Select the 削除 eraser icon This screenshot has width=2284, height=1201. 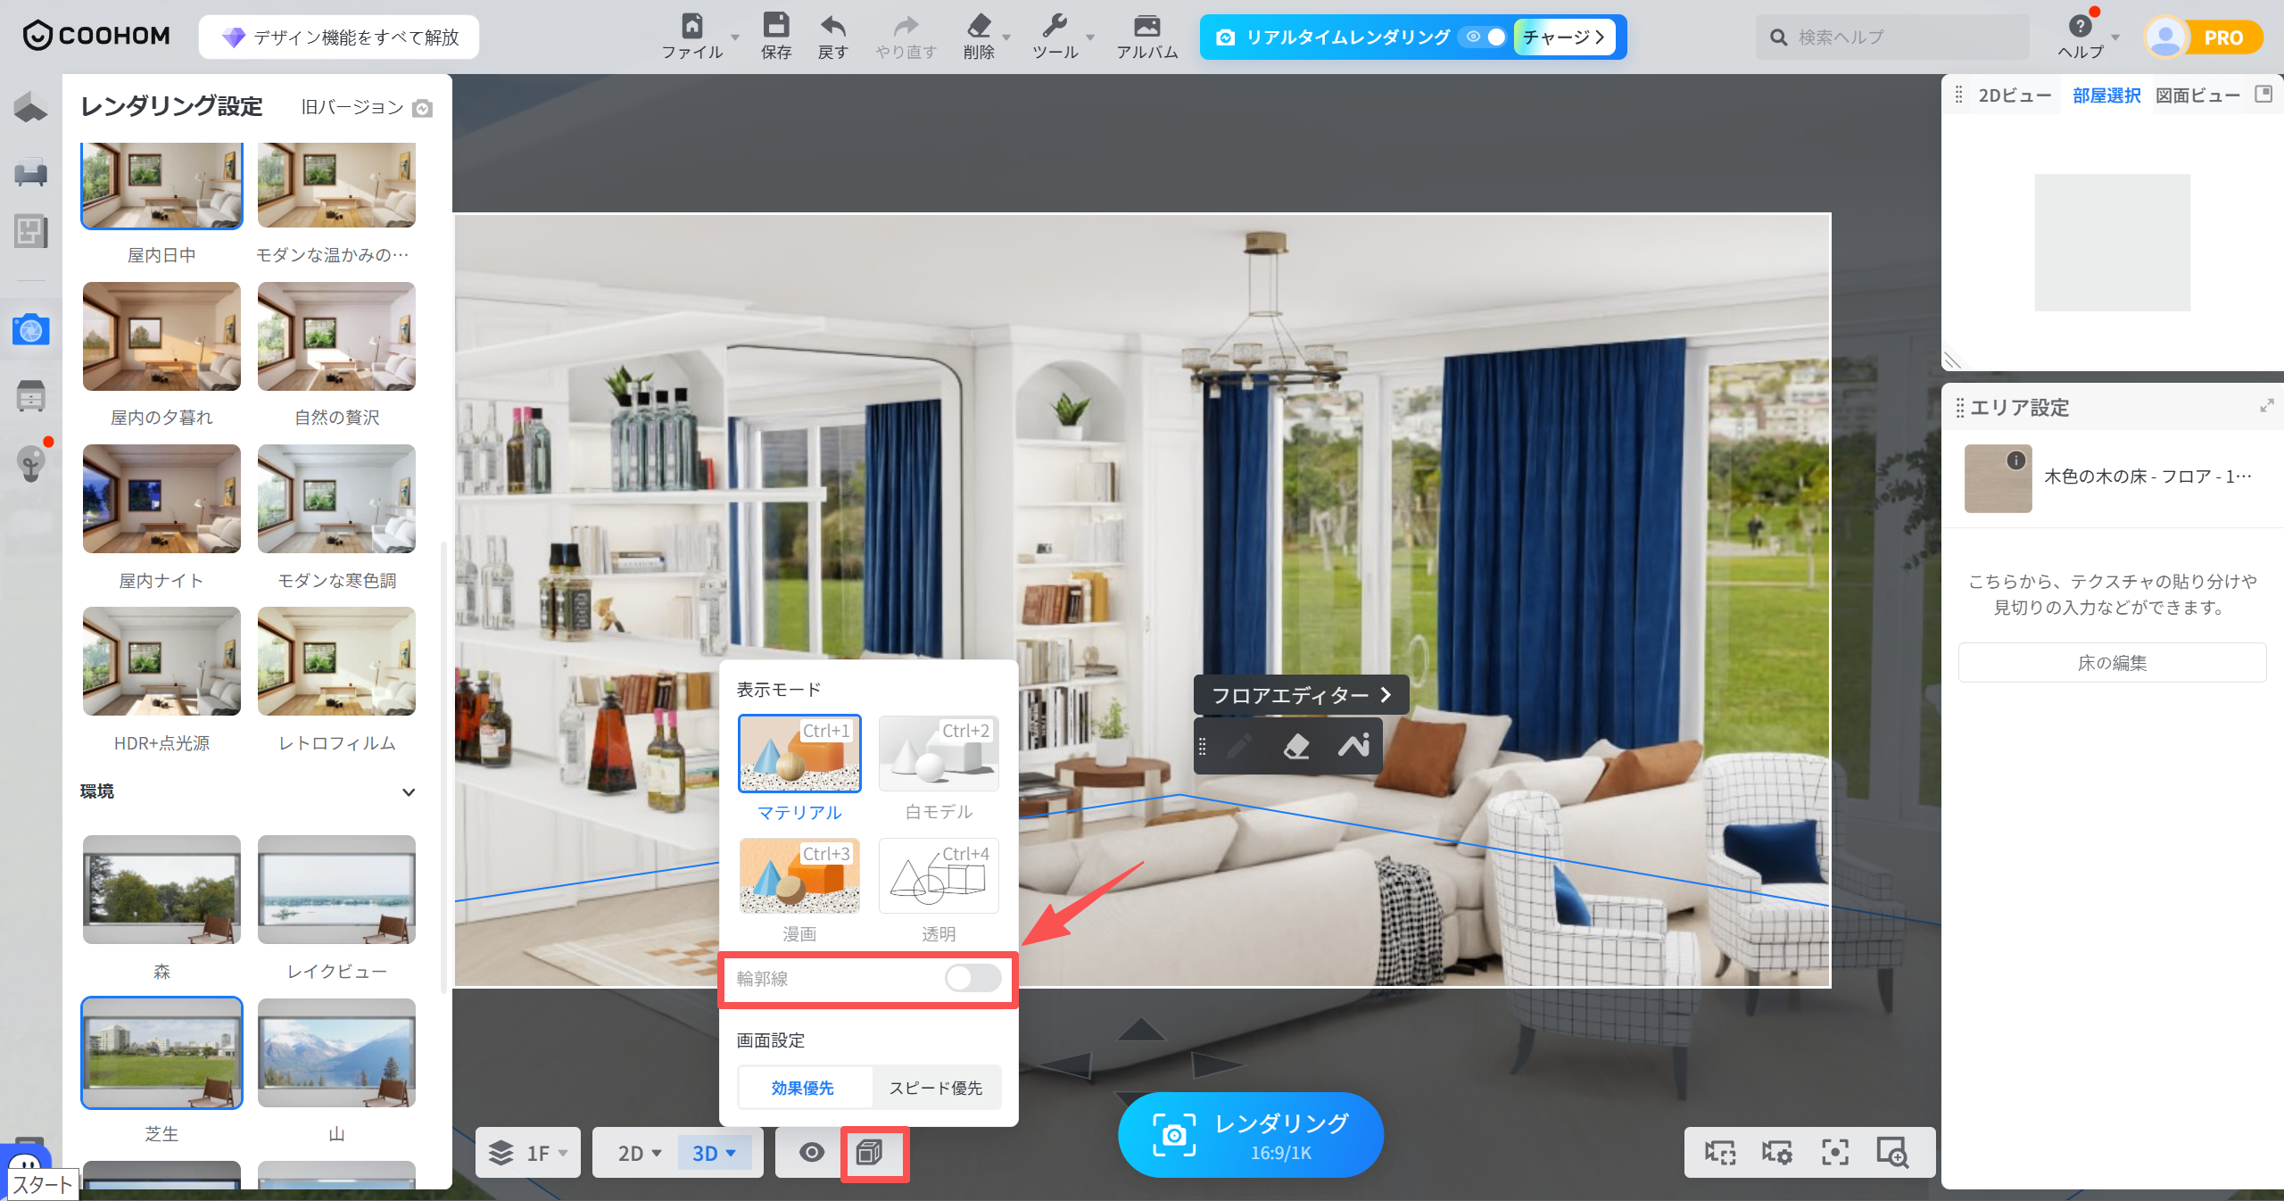pos(979,25)
